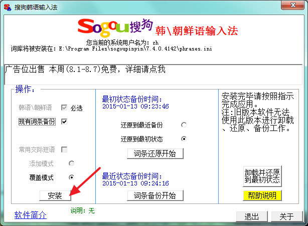Screen dimensions: 308x226
Task: Click 卸载并还原到最初状态 button
Action: (x=262, y=176)
